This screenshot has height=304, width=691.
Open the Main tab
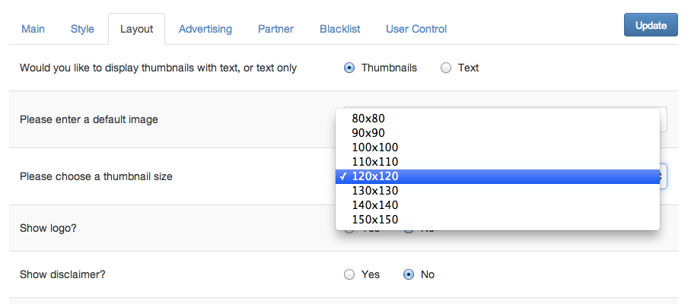point(33,29)
